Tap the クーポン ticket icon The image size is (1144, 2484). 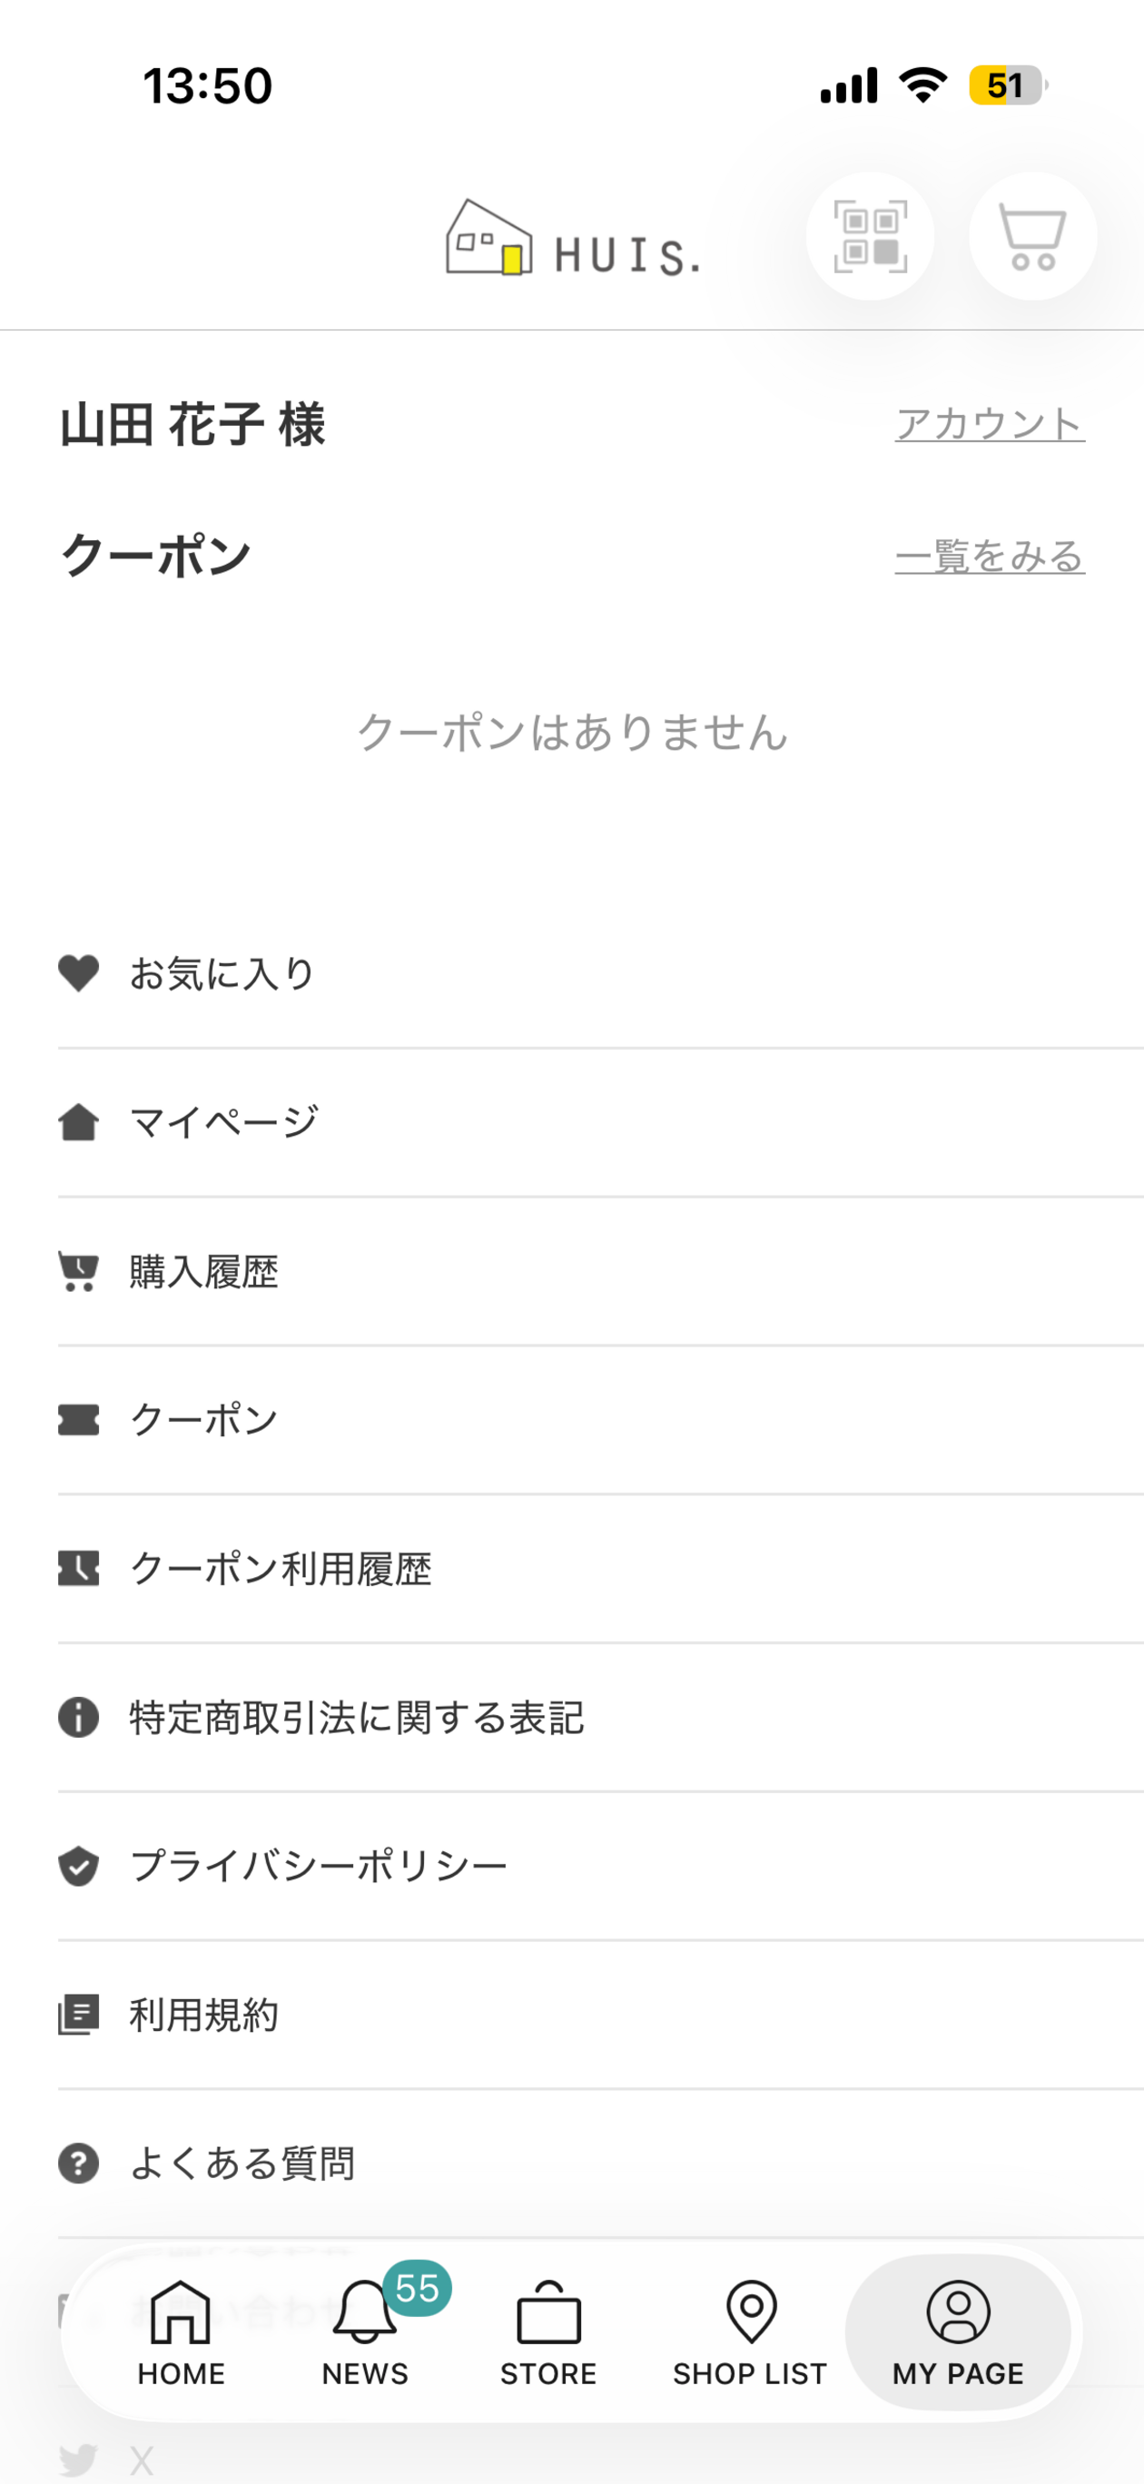pyautogui.click(x=78, y=1419)
